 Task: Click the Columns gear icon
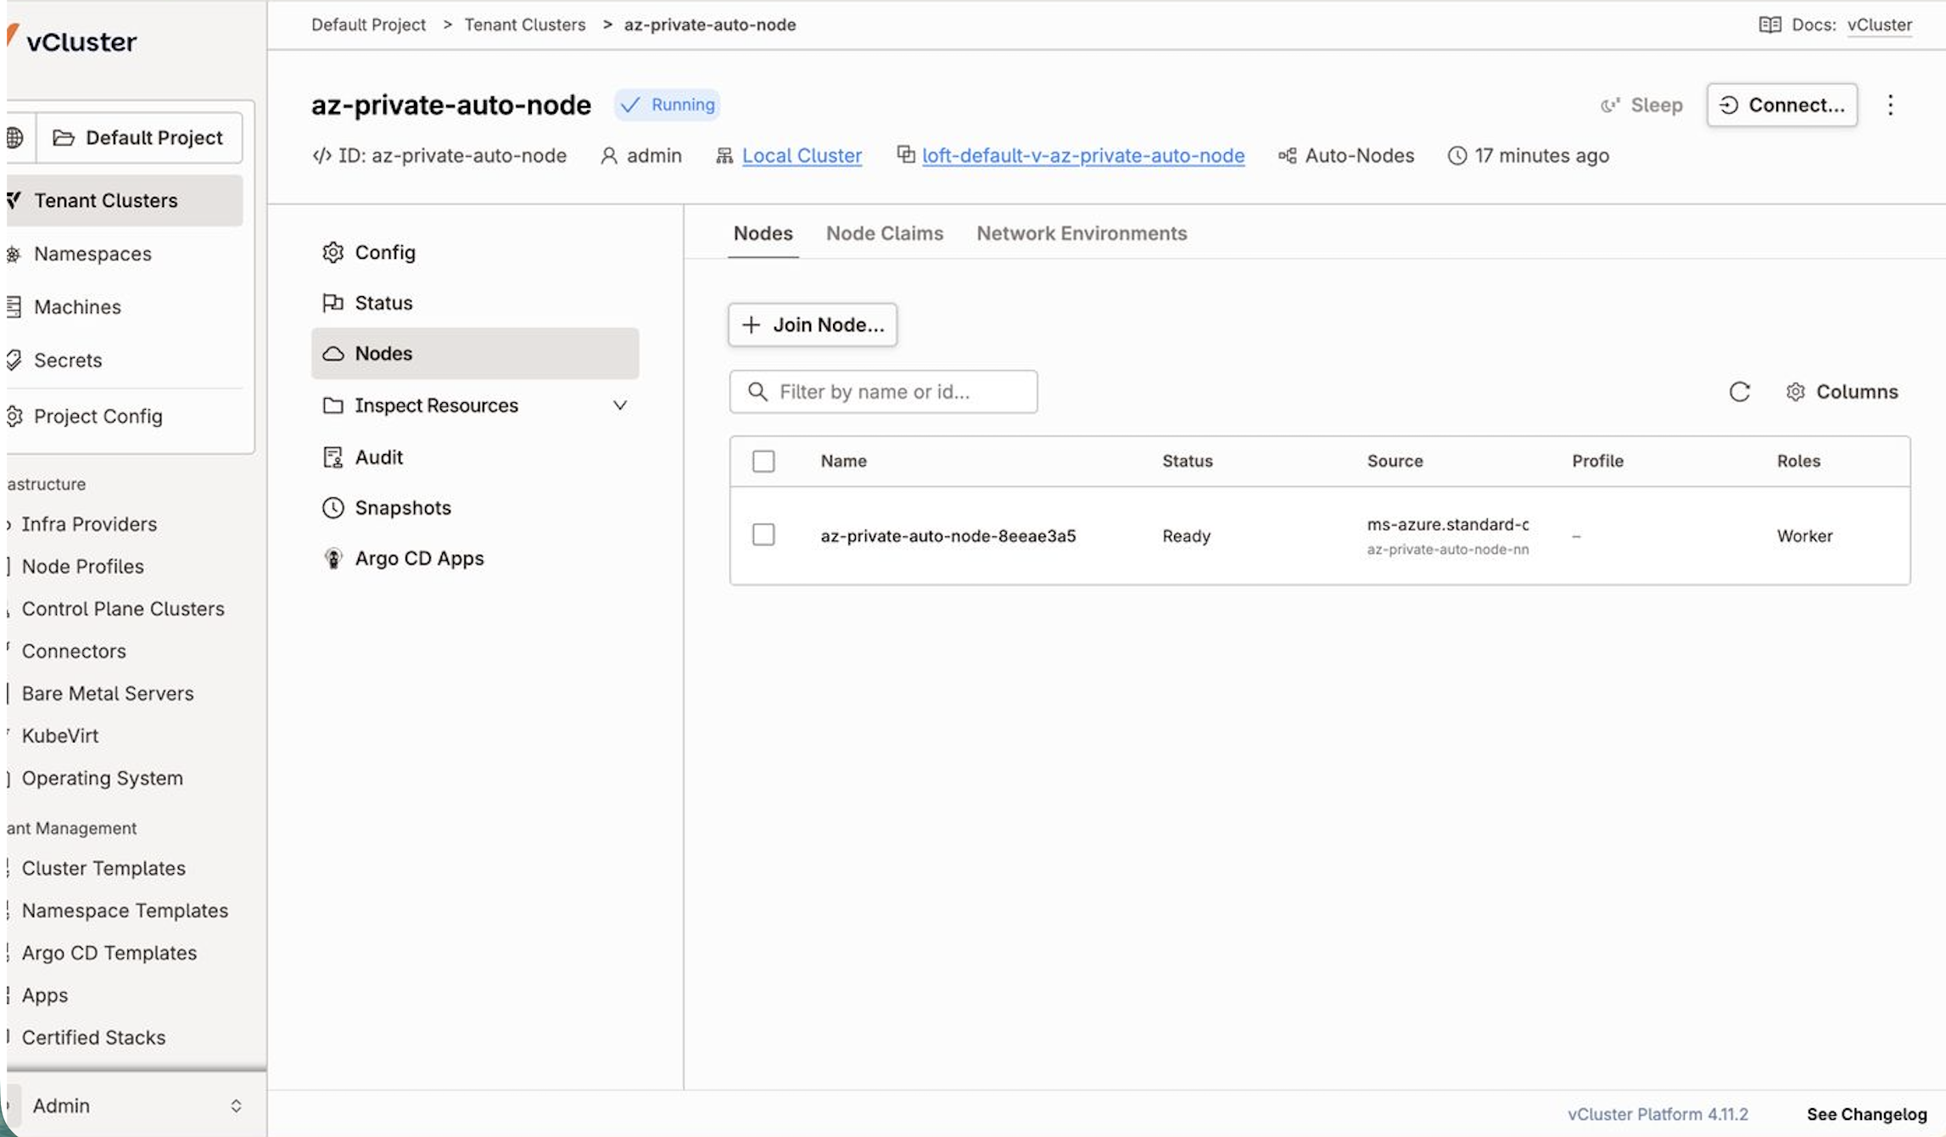[1795, 391]
